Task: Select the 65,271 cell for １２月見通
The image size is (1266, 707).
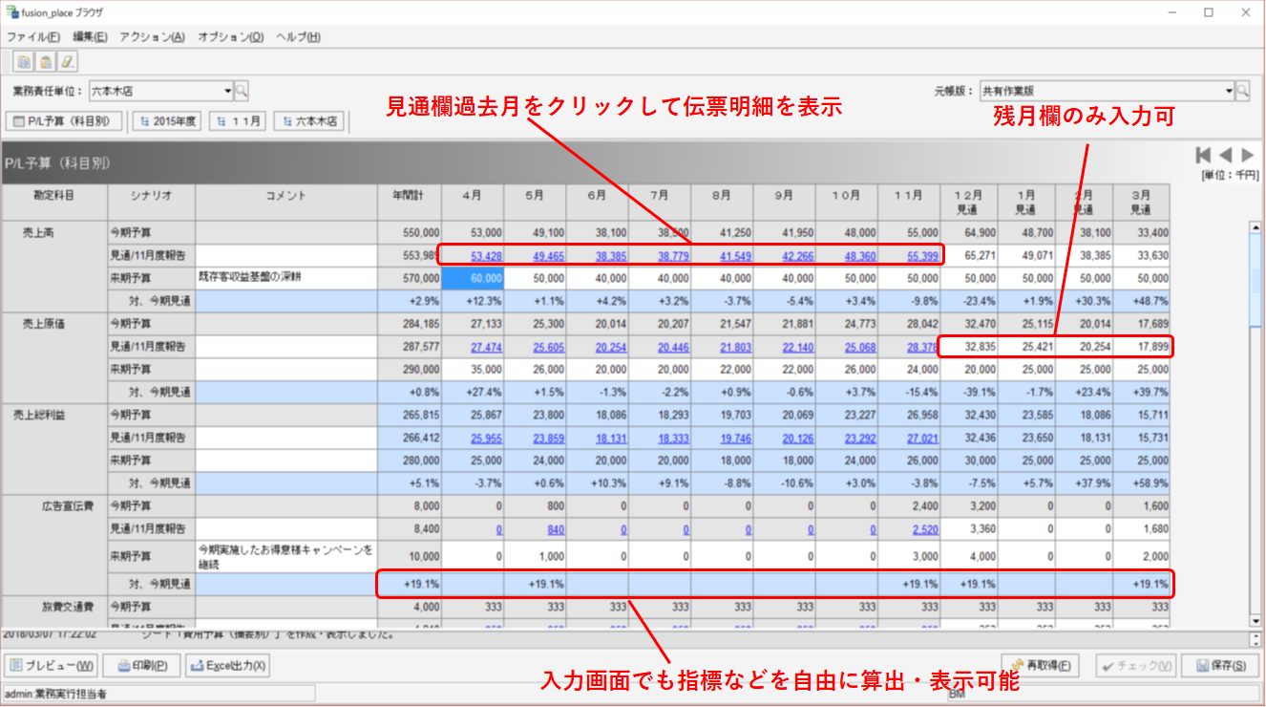Action: (969, 256)
